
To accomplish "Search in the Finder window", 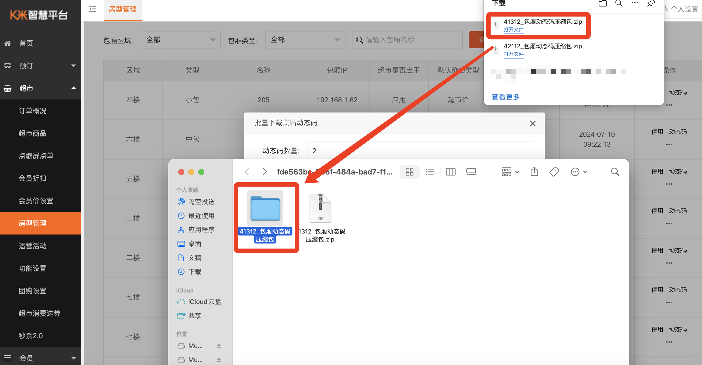I will click(x=615, y=172).
